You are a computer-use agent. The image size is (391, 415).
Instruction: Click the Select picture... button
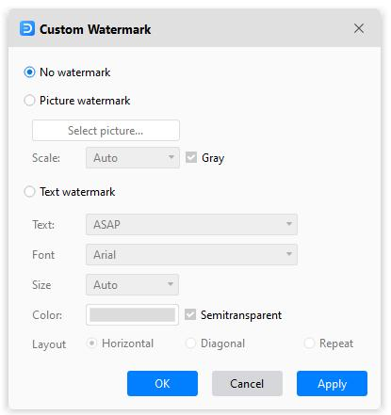click(106, 130)
